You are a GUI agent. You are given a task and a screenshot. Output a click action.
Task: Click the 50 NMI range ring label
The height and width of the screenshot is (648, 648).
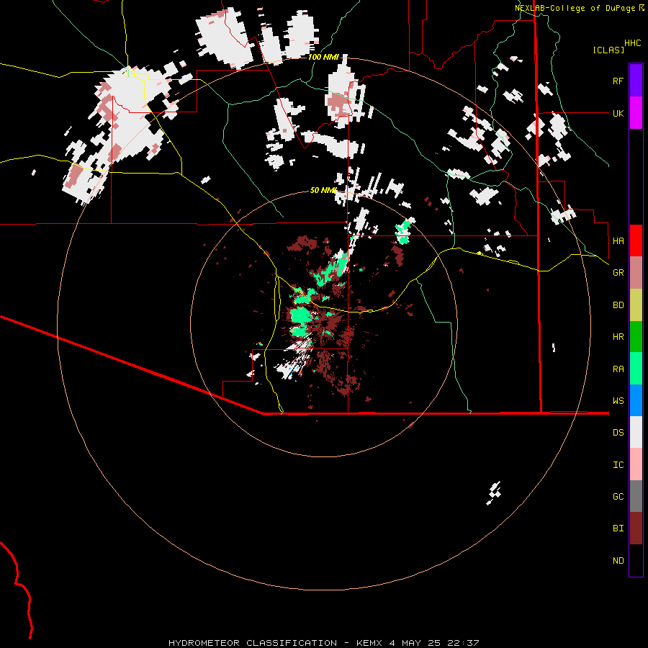click(x=323, y=190)
